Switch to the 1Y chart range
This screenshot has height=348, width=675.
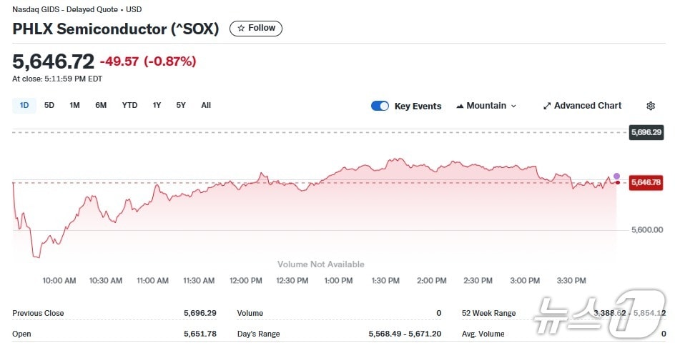coord(157,105)
